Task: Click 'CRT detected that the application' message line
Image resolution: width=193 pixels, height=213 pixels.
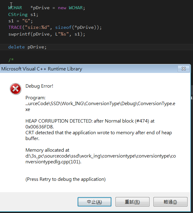Action: [98, 135]
